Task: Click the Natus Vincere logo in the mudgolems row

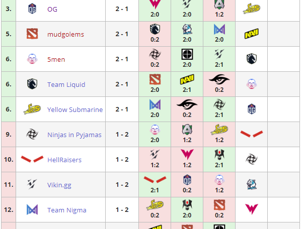Action: tap(251, 34)
